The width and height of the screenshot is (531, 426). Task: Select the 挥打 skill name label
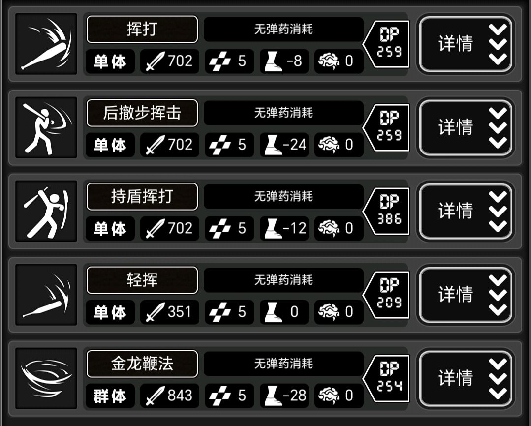[142, 30]
